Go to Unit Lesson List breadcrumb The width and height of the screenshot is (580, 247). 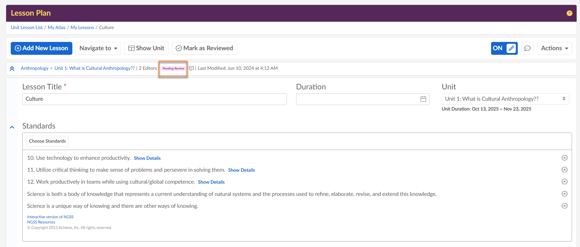[27, 28]
